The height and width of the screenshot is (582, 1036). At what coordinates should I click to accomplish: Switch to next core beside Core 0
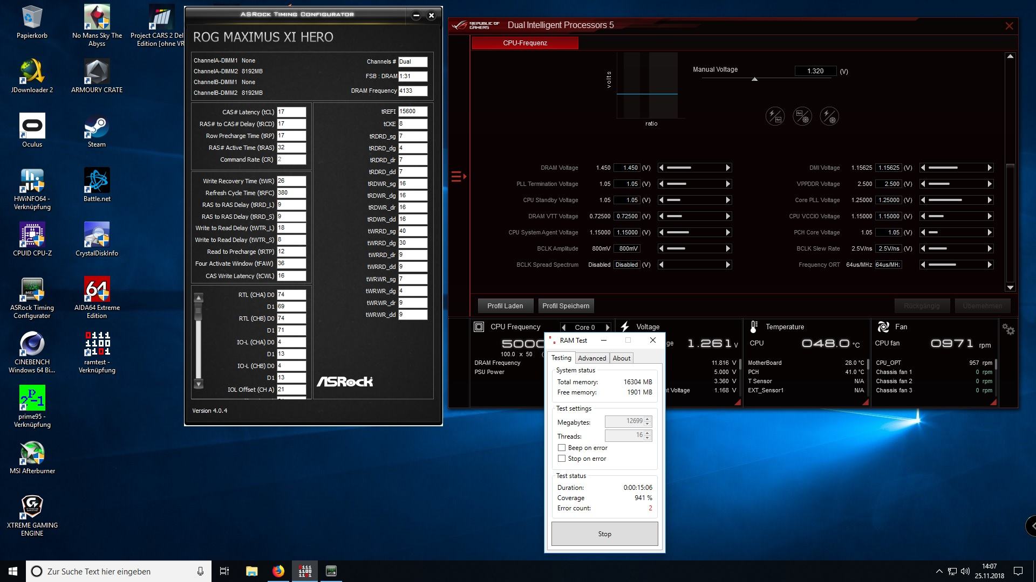click(608, 327)
